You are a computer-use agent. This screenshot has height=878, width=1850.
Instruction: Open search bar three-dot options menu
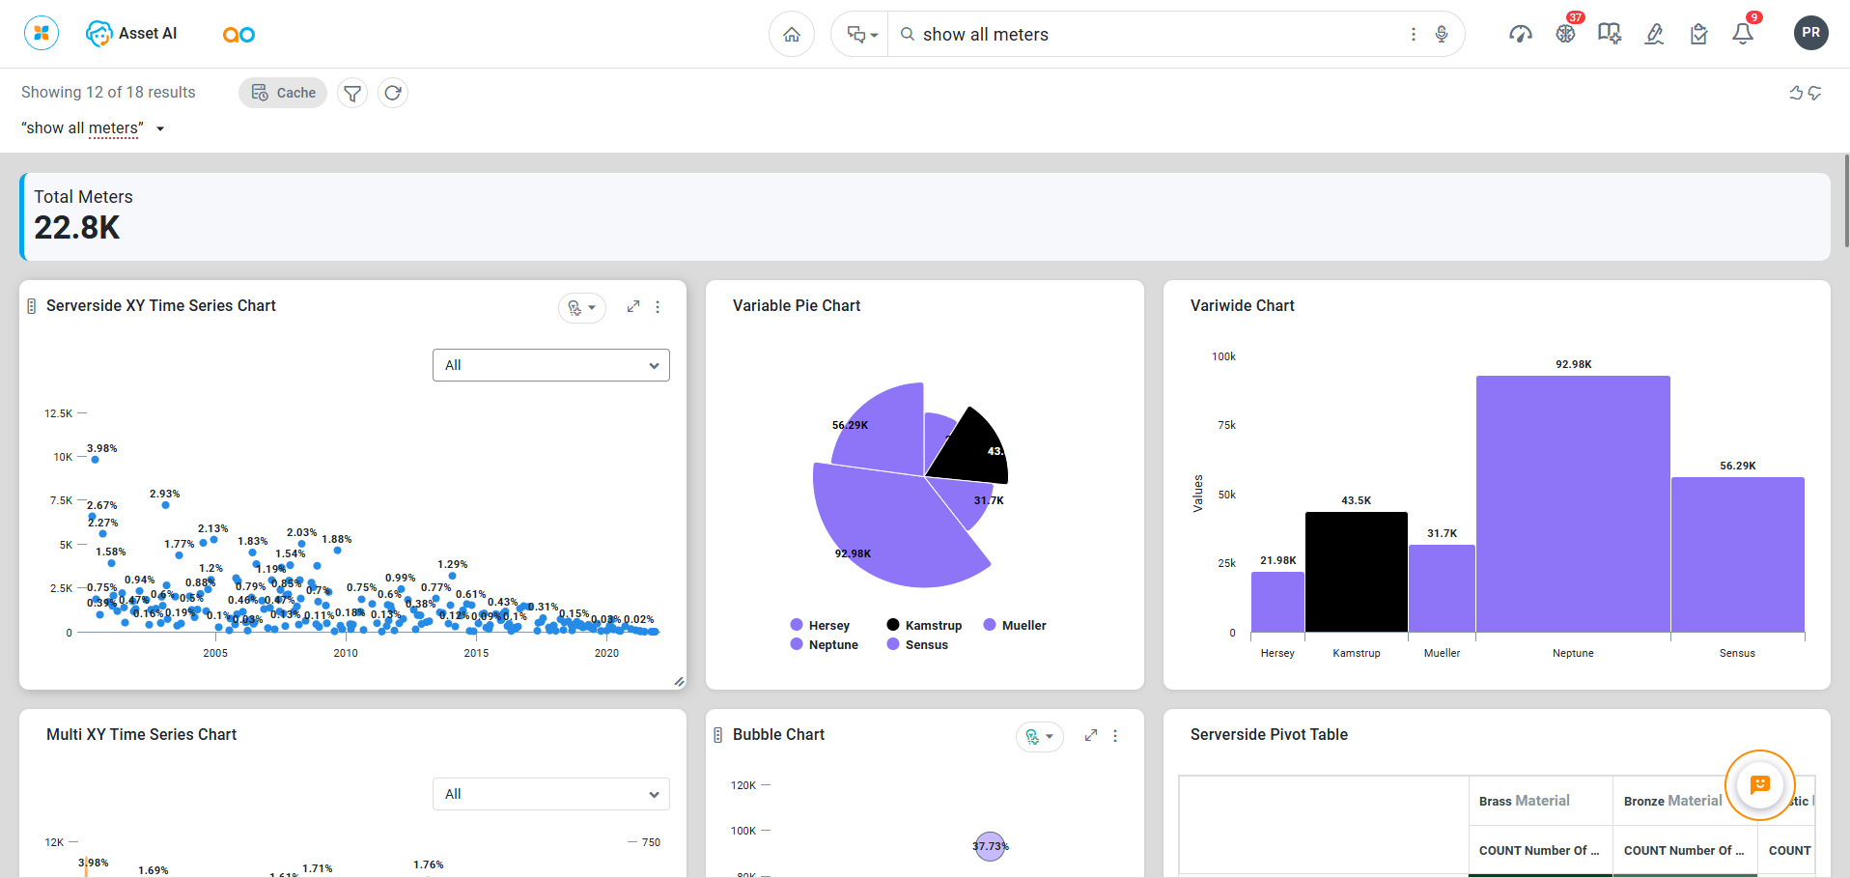click(1414, 35)
